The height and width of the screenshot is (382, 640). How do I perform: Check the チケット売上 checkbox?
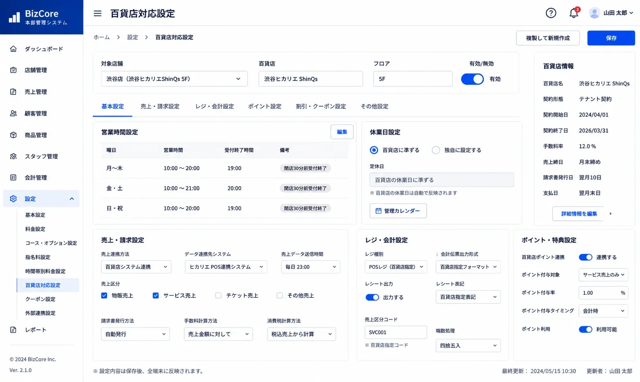pos(218,296)
